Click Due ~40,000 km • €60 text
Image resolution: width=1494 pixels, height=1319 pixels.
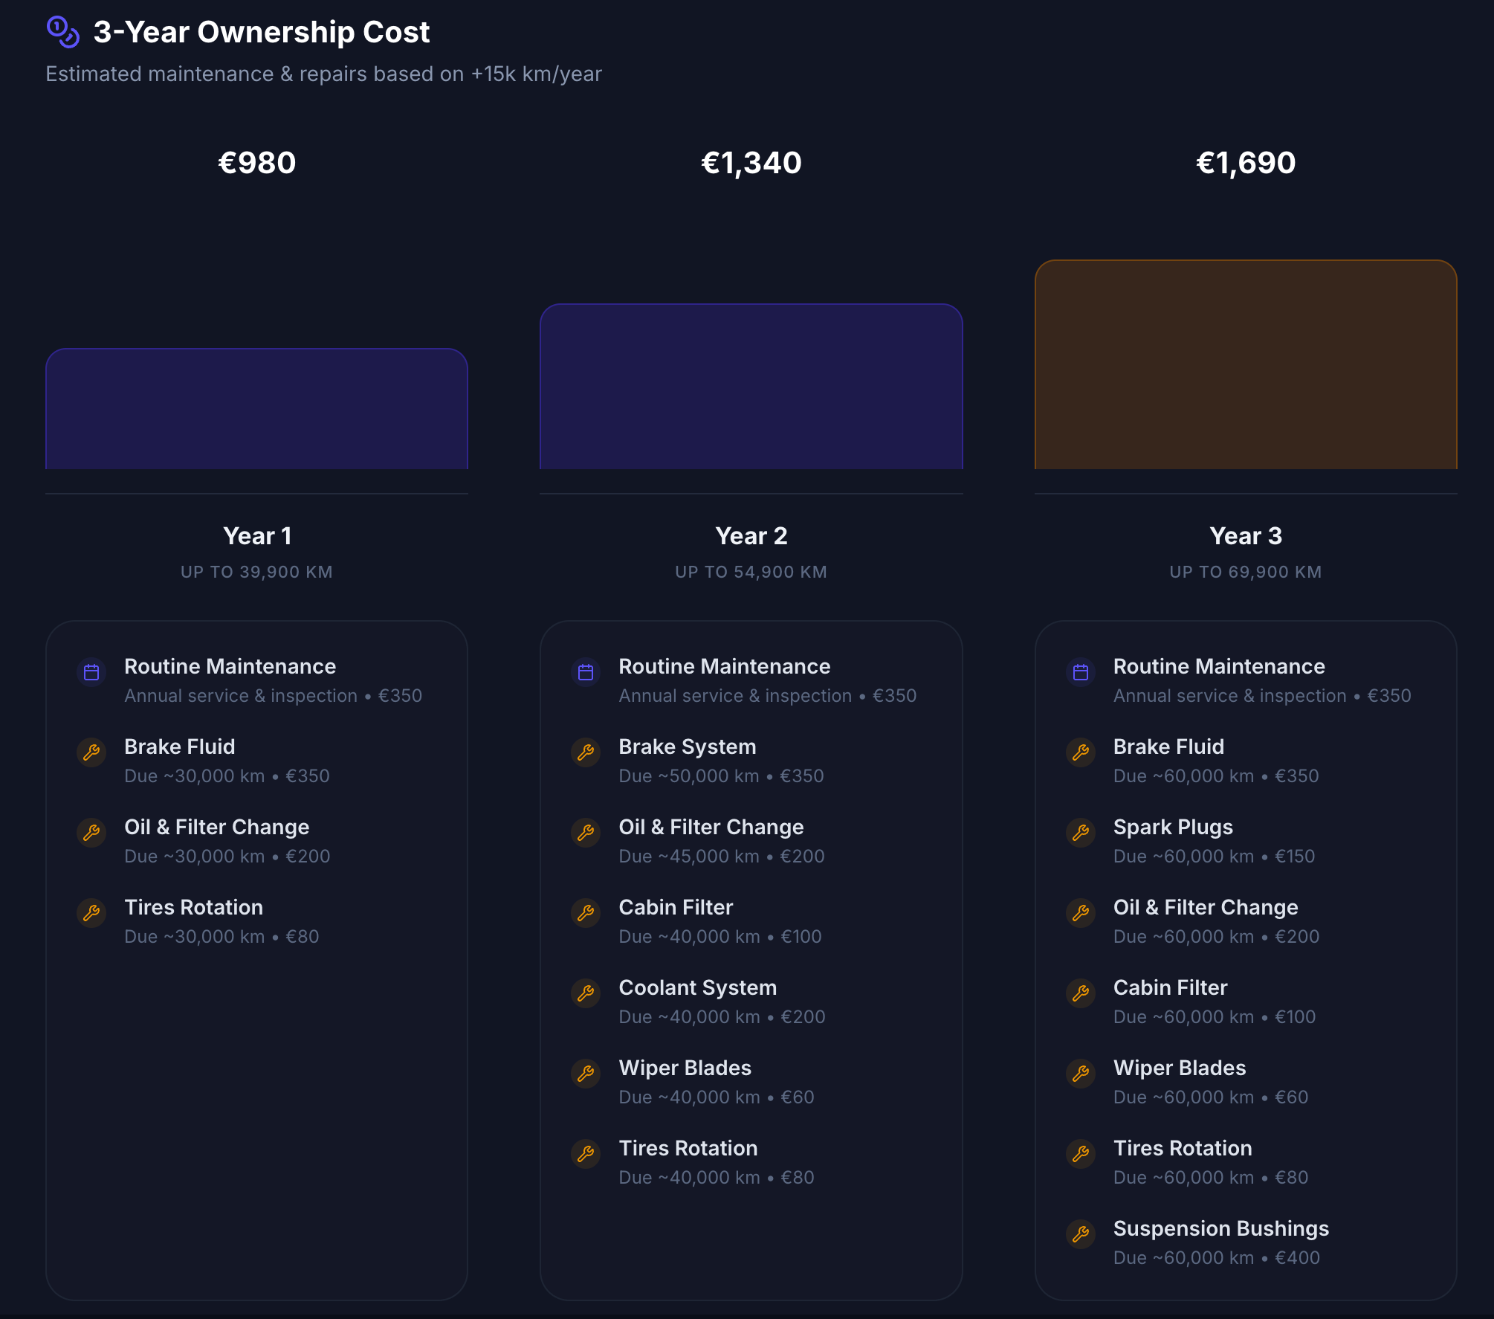[x=717, y=1097]
